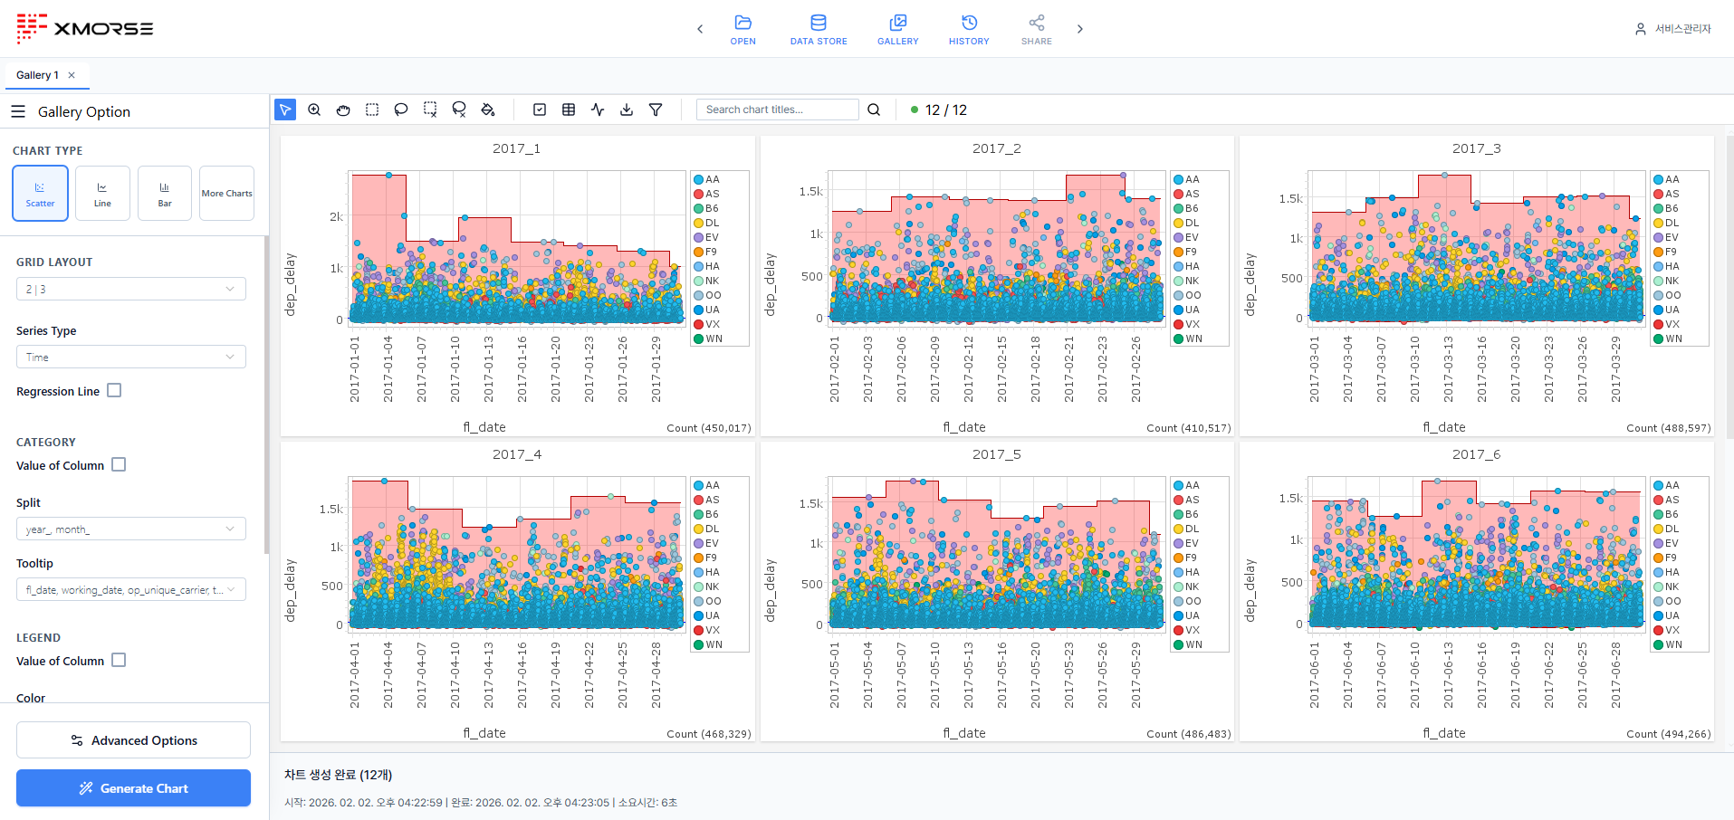The width and height of the screenshot is (1734, 820).
Task: Check Legend Value of Column box
Action: (x=119, y=660)
